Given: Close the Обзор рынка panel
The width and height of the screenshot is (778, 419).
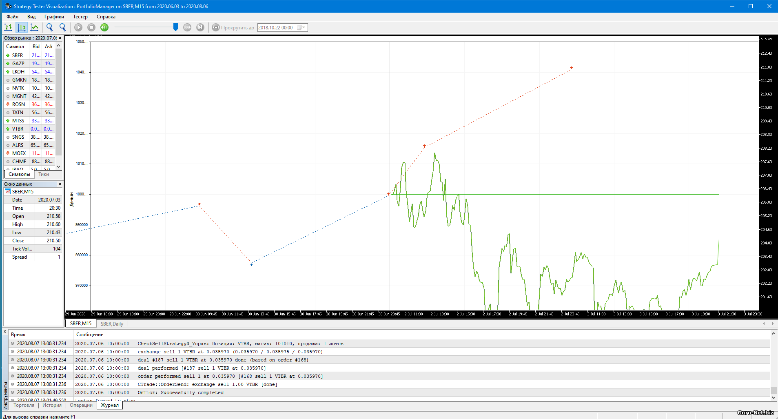Looking at the screenshot, I should pyautogui.click(x=60, y=38).
